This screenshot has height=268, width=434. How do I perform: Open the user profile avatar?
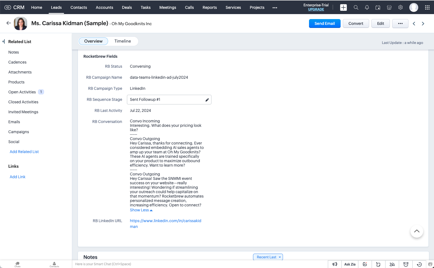[x=414, y=7]
